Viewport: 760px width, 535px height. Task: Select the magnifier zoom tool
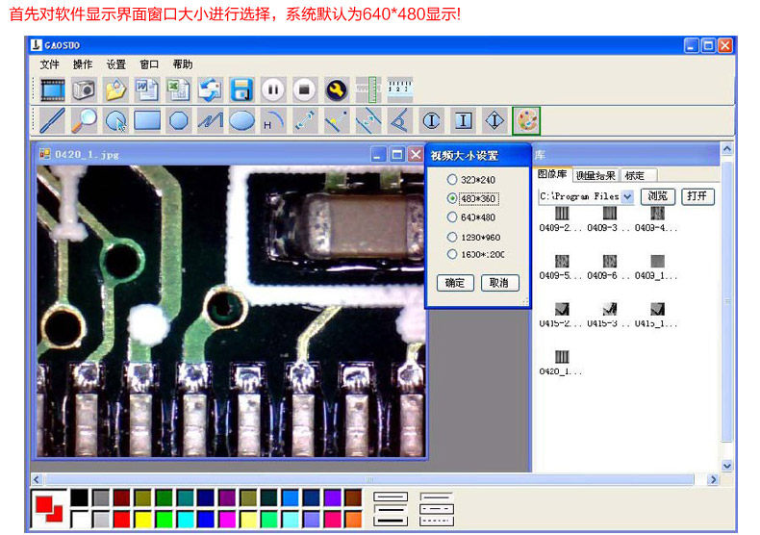coord(84,120)
